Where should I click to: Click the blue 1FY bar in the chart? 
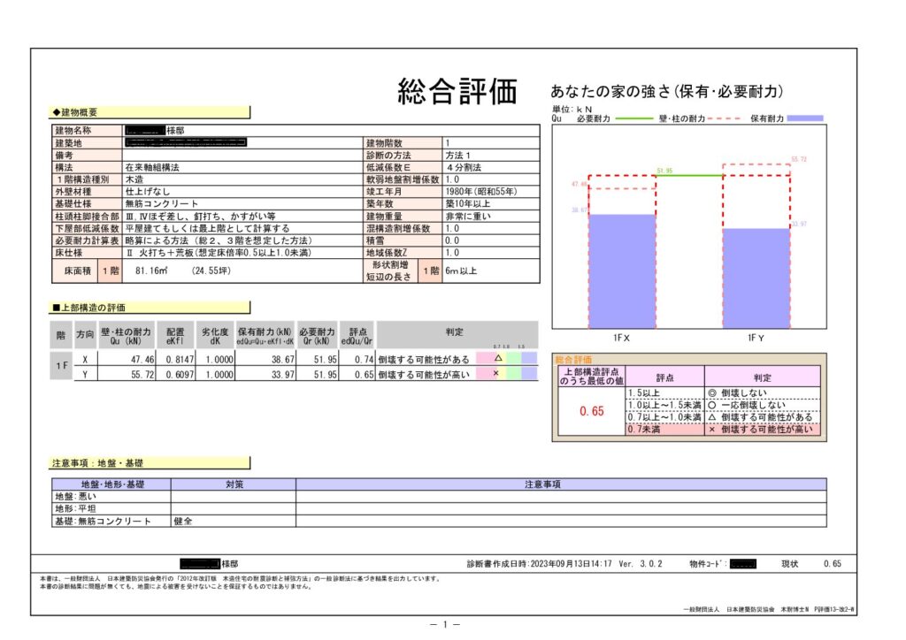(x=756, y=277)
